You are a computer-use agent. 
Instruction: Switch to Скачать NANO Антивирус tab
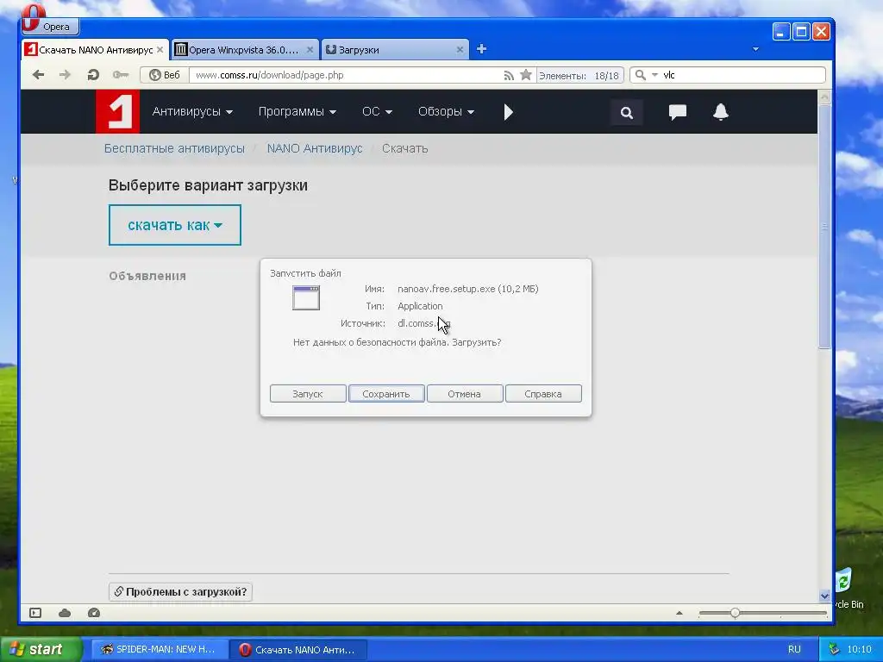click(95, 49)
